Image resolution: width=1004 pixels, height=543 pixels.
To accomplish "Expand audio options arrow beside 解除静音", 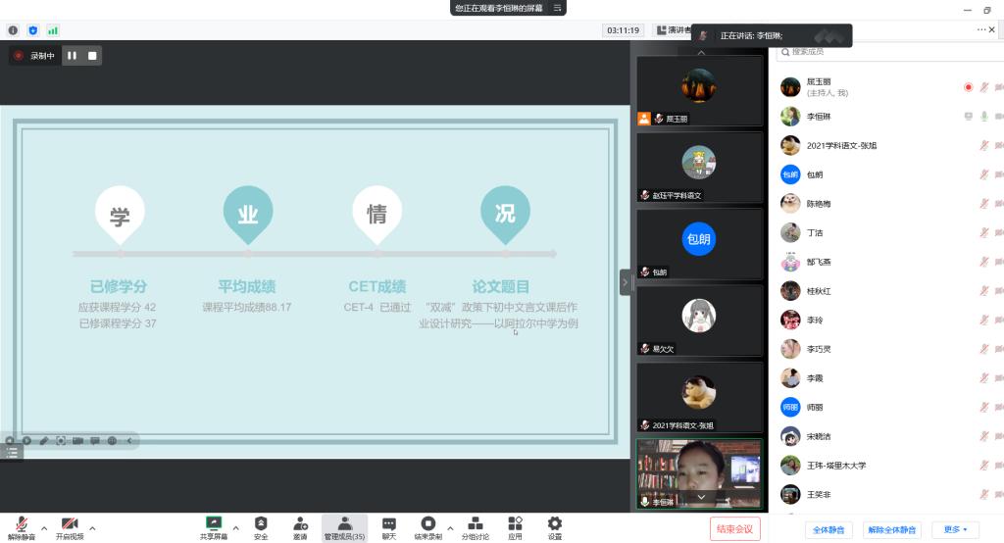I will coord(44,527).
